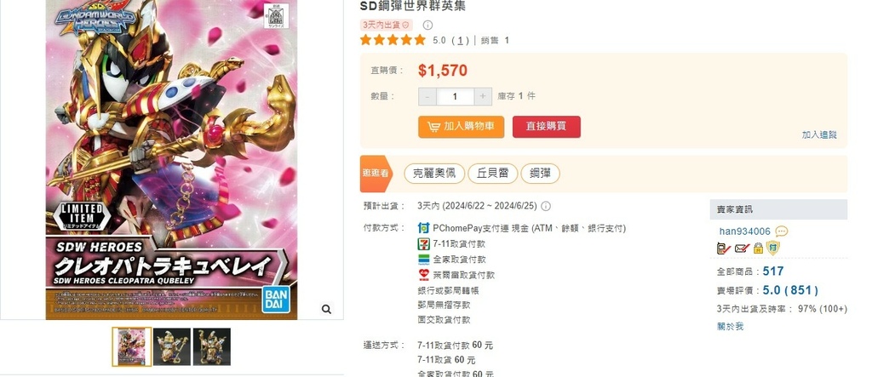The width and height of the screenshot is (872, 377).
Task: Click the red 直接購買 button
Action: [x=546, y=127]
